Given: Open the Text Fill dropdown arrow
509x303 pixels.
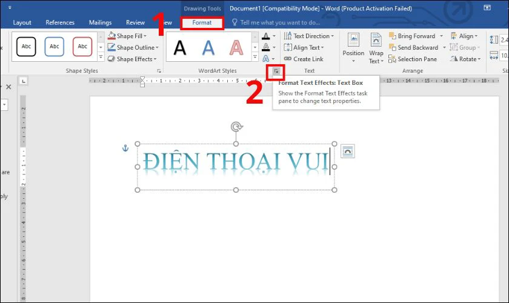Looking at the screenshot, I should tap(274, 36).
